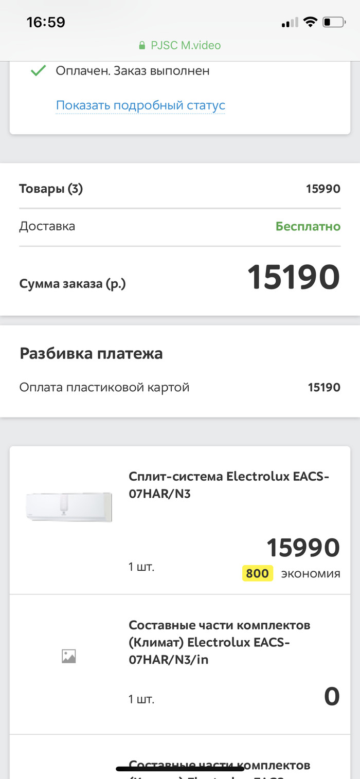Tap the 16:59 clock in status bar
Image resolution: width=360 pixels, height=779 pixels.
(46, 22)
